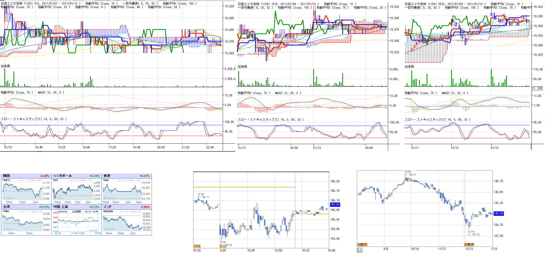This screenshot has width=553, height=279.
Task: Click the 1/12 date marker on intraday chart
Action: pyautogui.click(x=197, y=246)
